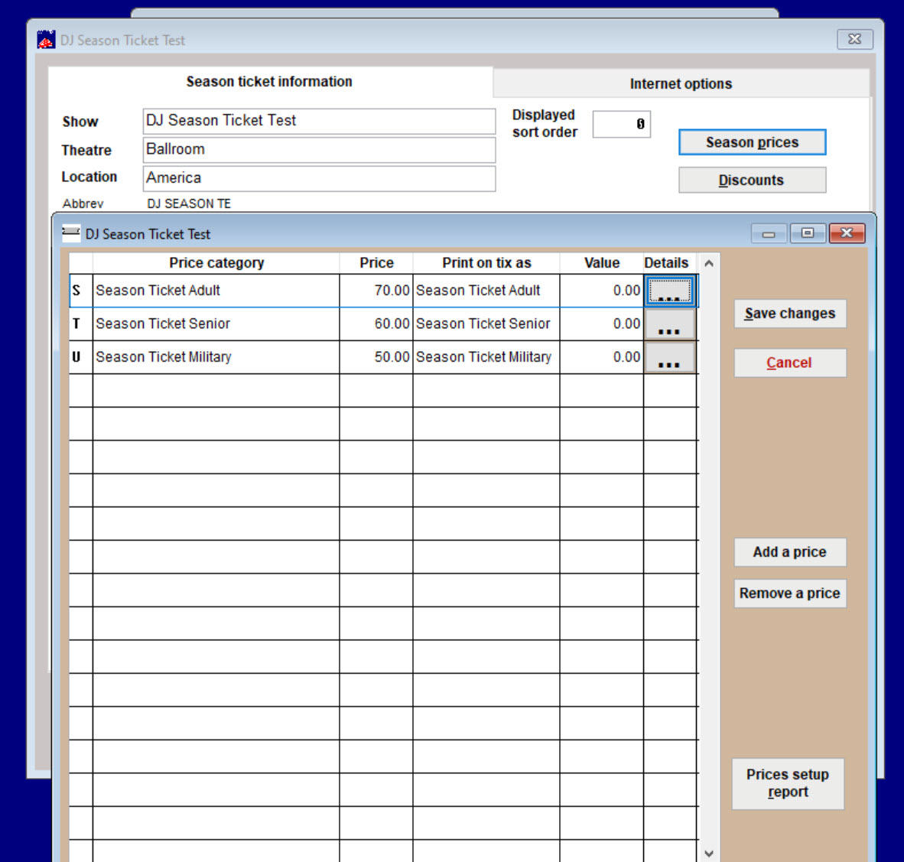Click Add a price button
This screenshot has height=862, width=904.
coord(790,552)
